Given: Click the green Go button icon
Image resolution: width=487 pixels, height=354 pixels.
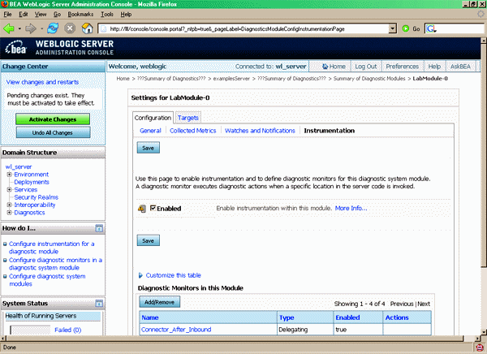Looking at the screenshot, I should point(405,28).
